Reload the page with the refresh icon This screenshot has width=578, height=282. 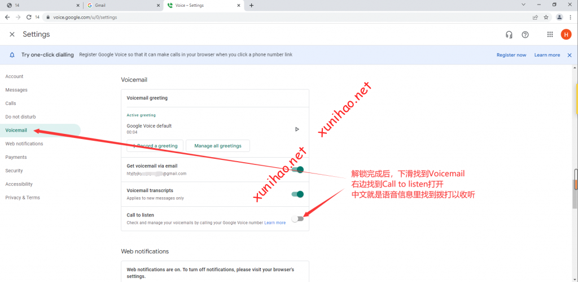tap(29, 17)
